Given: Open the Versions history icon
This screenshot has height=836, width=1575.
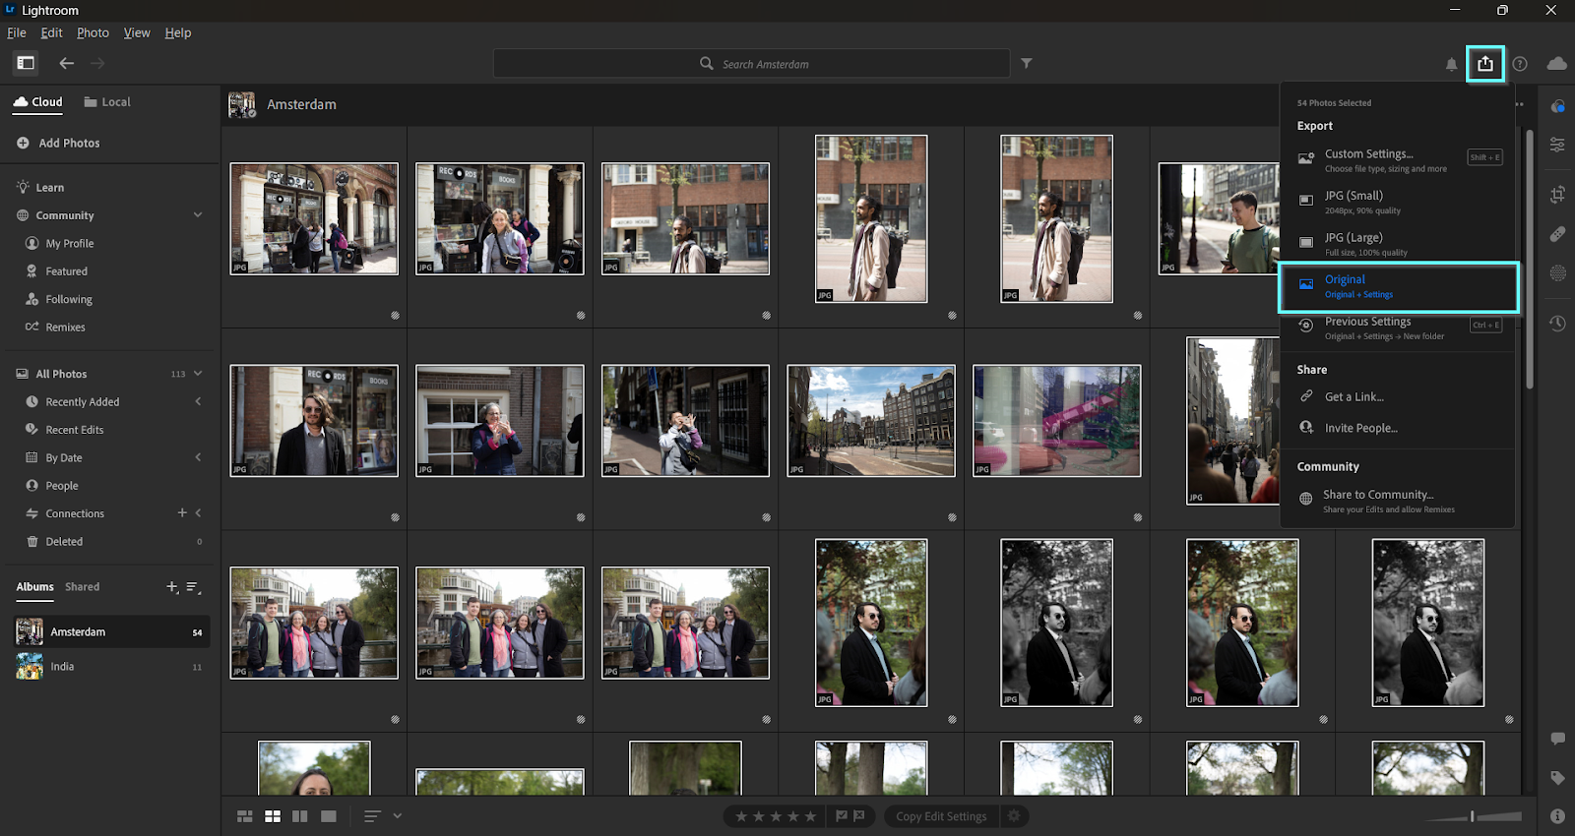Looking at the screenshot, I should coord(1557,323).
